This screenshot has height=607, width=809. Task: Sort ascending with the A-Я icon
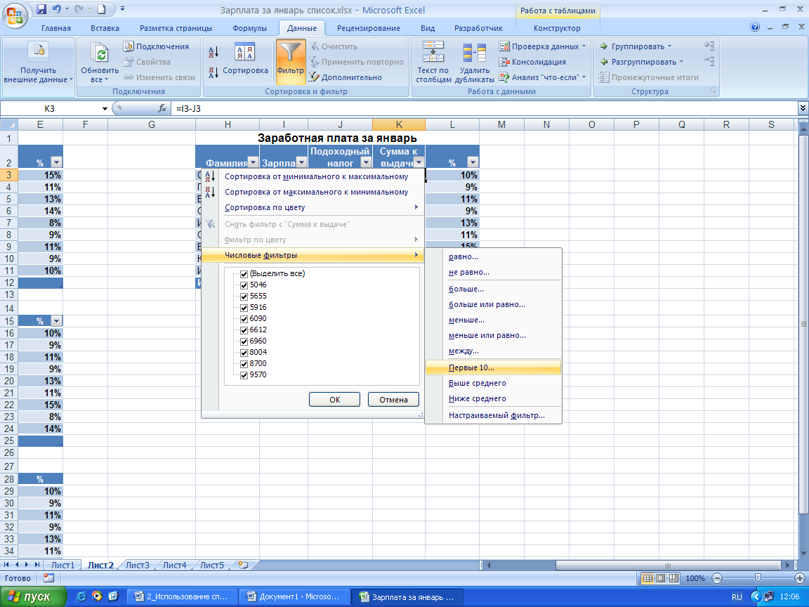point(213,51)
